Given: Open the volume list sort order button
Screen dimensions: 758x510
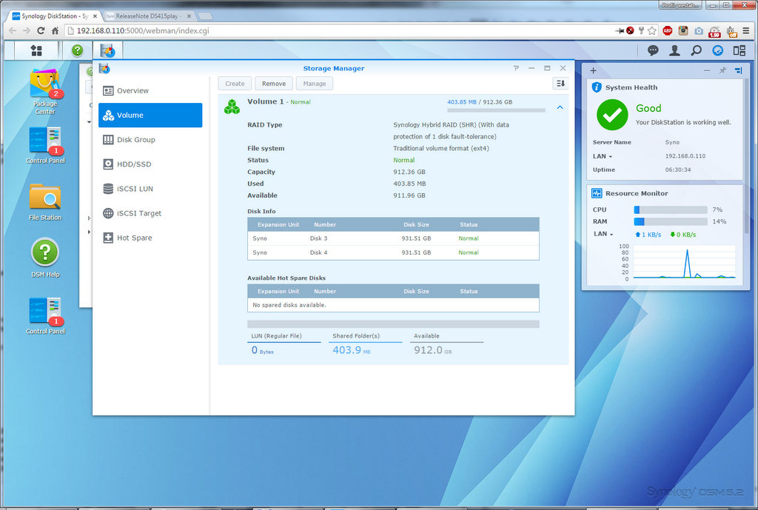Looking at the screenshot, I should click(560, 84).
